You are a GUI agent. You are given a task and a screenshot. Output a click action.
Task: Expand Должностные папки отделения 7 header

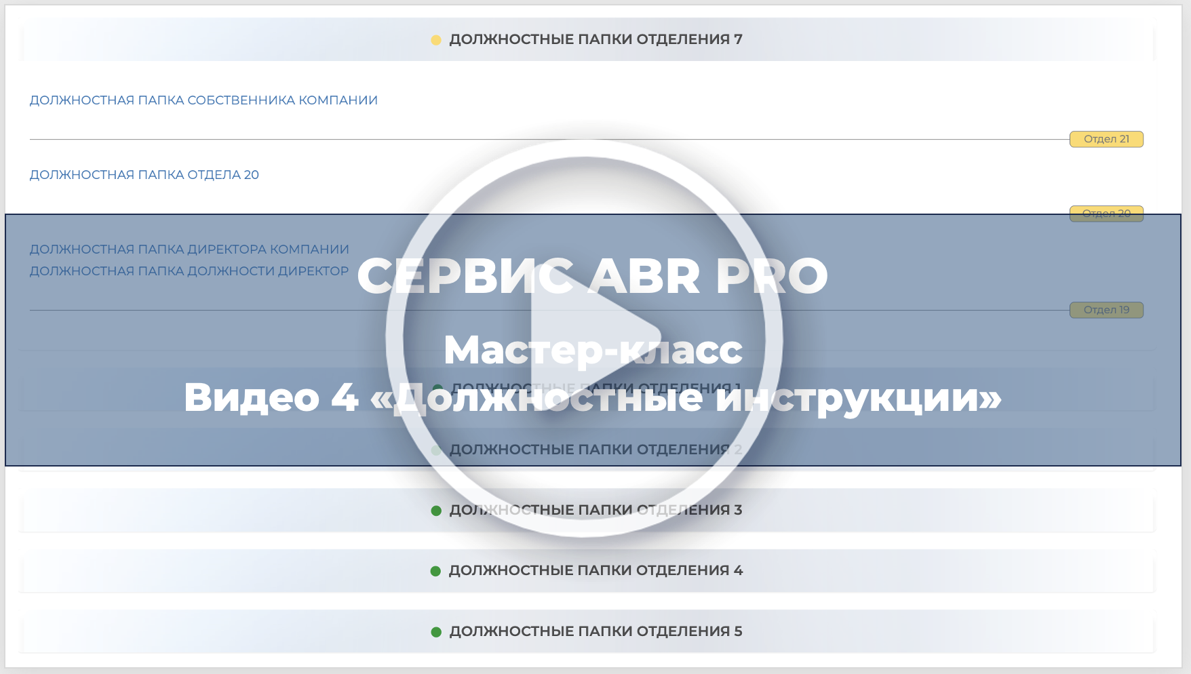[587, 39]
